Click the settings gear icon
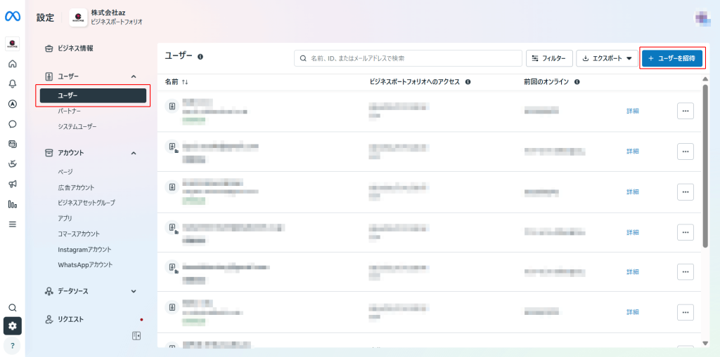Viewport: 720px width, 357px height. 12,326
